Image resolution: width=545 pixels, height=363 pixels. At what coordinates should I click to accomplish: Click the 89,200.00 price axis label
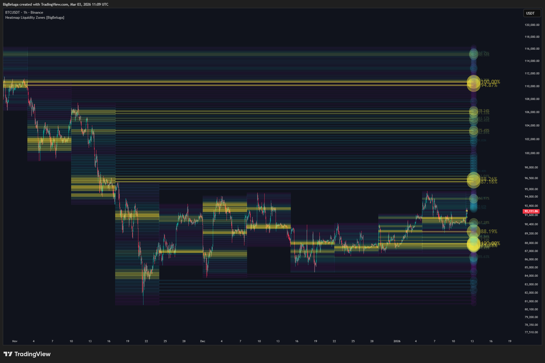[x=531, y=234]
